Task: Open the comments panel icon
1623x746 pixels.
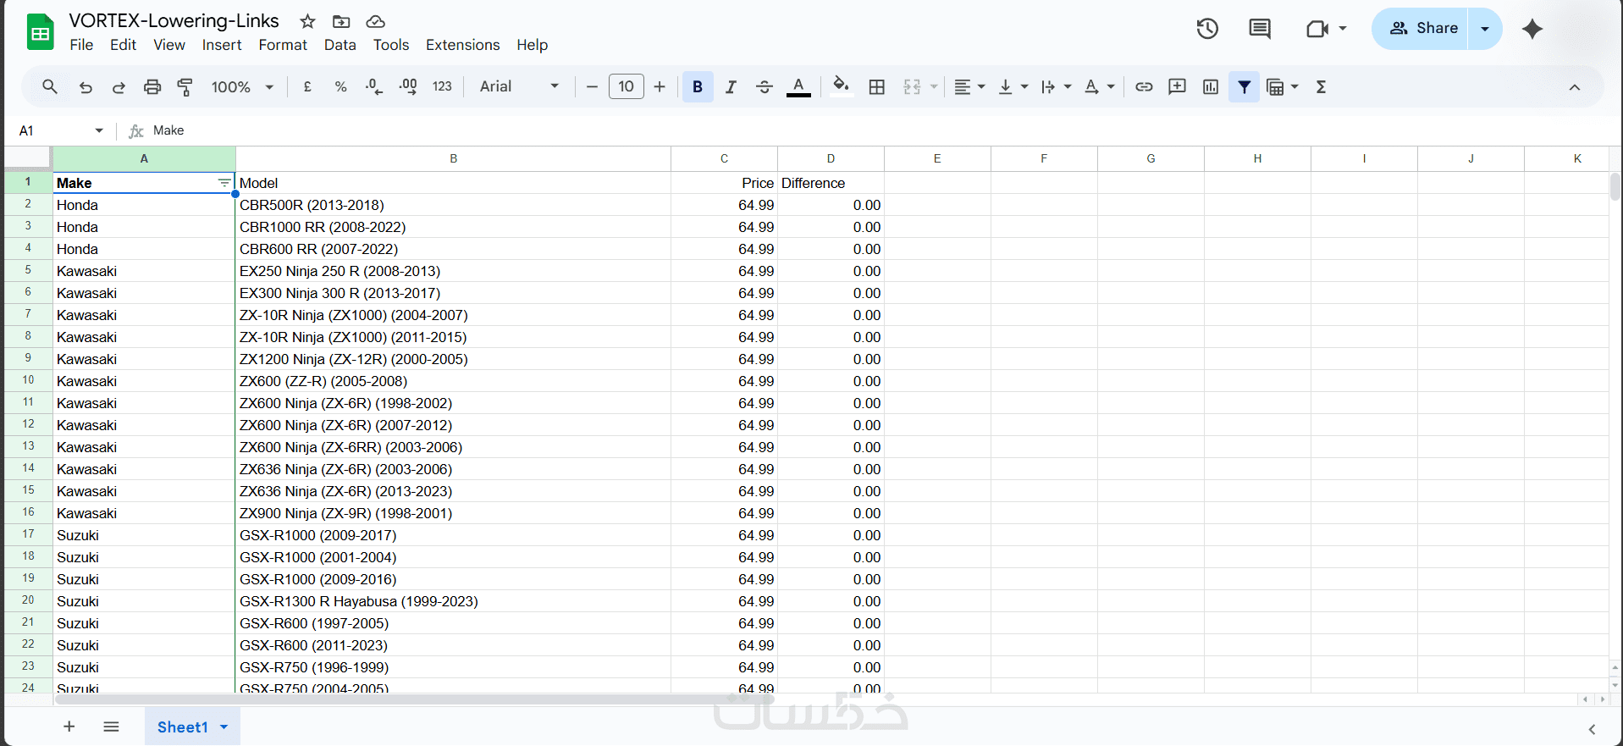Action: (1260, 29)
